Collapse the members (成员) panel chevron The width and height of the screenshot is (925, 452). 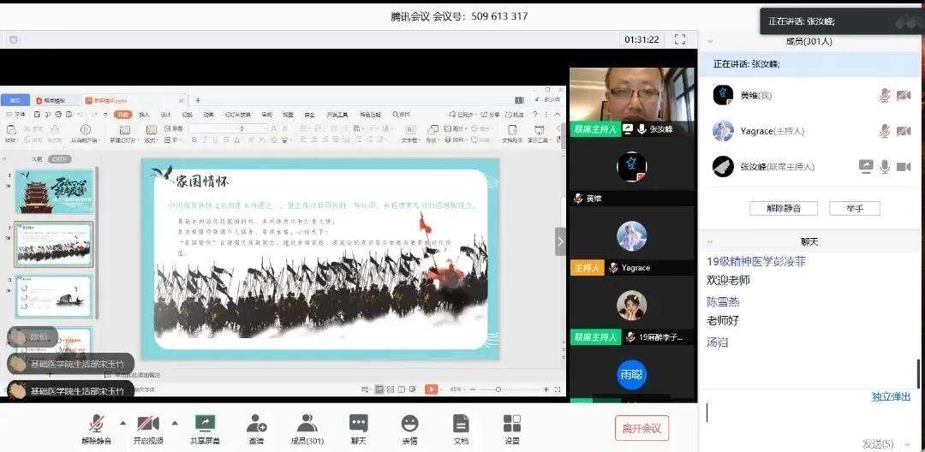(x=709, y=41)
